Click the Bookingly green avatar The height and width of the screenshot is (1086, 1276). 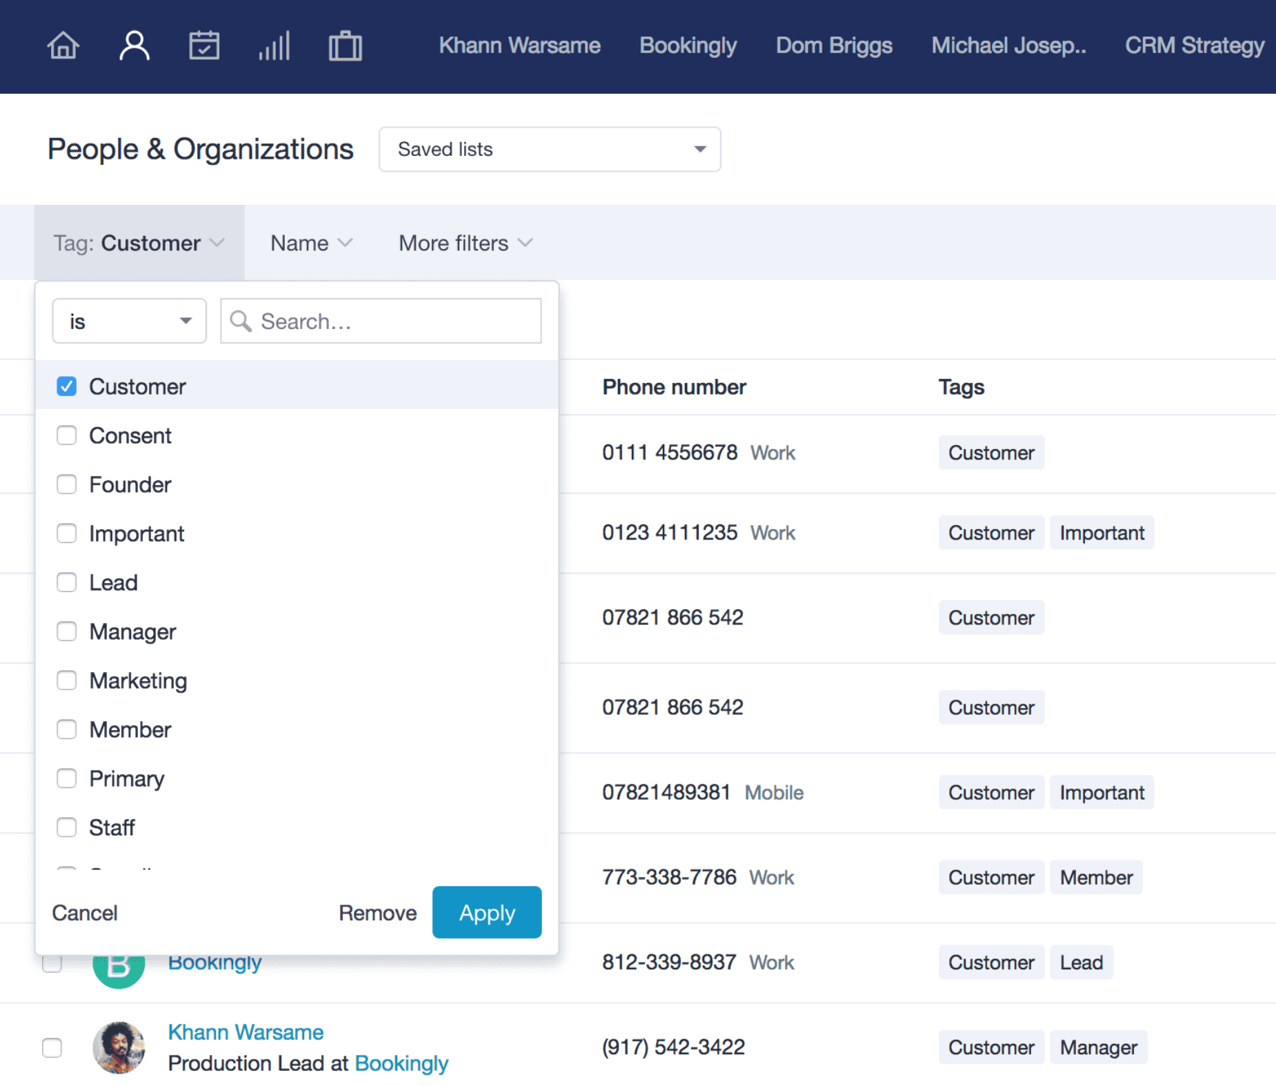[119, 971]
